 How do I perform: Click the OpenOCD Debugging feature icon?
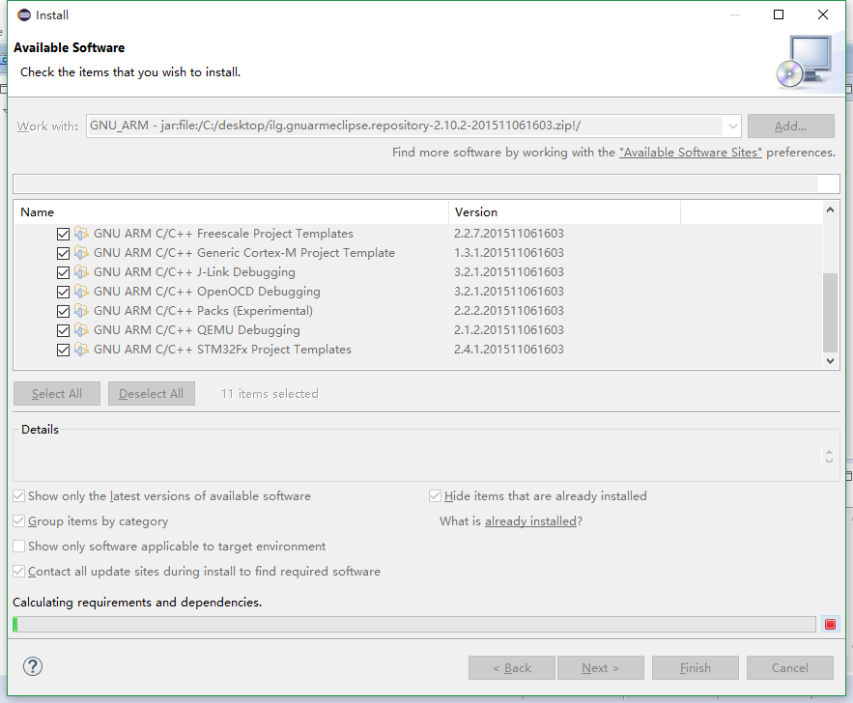pyautogui.click(x=81, y=291)
